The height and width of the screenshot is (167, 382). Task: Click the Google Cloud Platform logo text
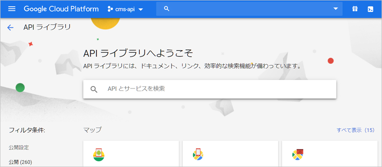(61, 9)
